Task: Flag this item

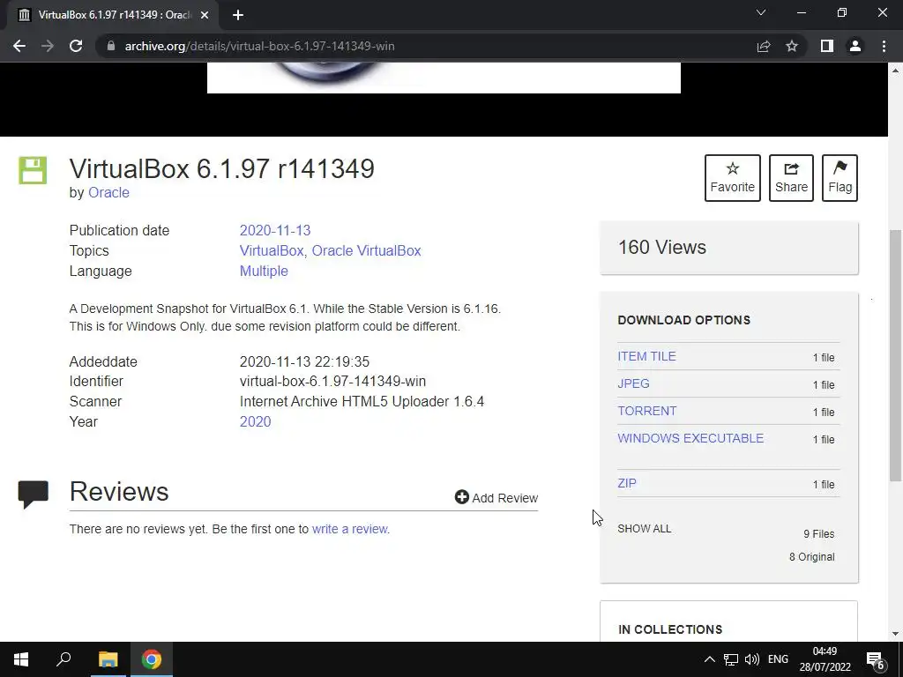Action: [x=840, y=178]
